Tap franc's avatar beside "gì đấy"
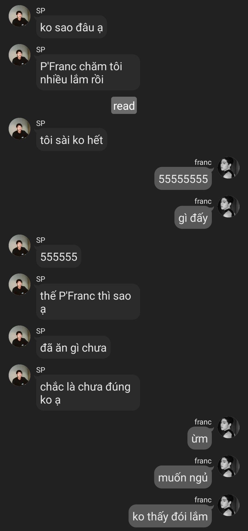Viewport: 248px width, 531px height. 228,207
